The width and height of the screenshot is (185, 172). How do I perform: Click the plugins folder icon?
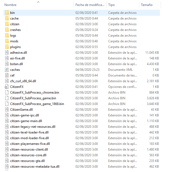click(x=7, y=47)
